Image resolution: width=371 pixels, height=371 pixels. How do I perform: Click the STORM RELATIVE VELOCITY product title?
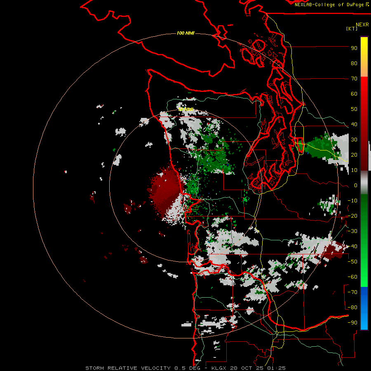(x=128, y=368)
